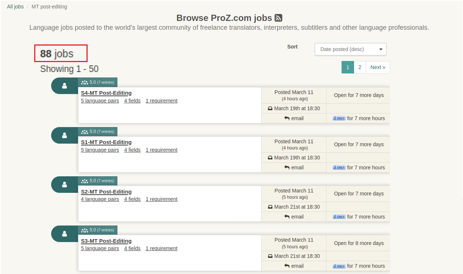The width and height of the screenshot is (463, 274).
Task: Open the 4 fields link under S1-MT Post-Editing
Action: (x=132, y=150)
